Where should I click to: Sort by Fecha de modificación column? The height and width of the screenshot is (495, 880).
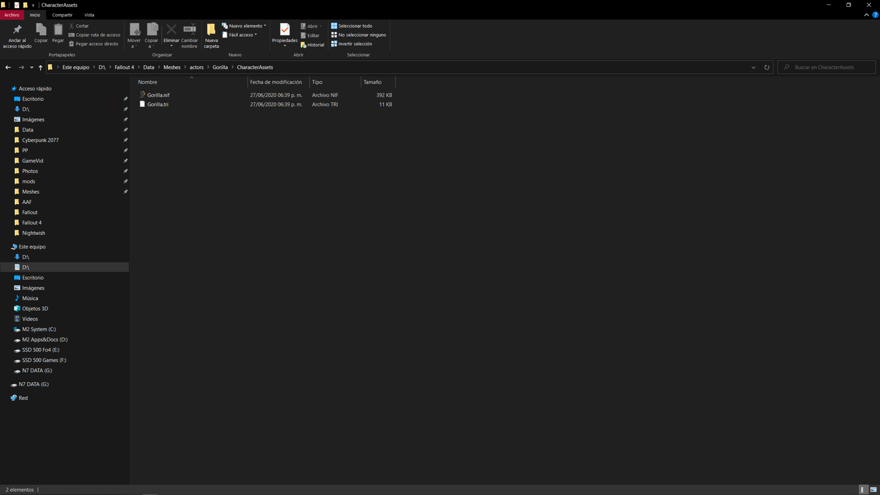(x=278, y=82)
